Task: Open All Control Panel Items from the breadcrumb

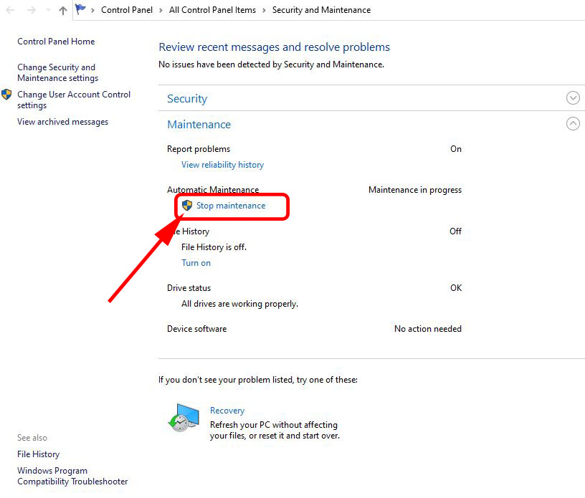Action: tap(212, 10)
